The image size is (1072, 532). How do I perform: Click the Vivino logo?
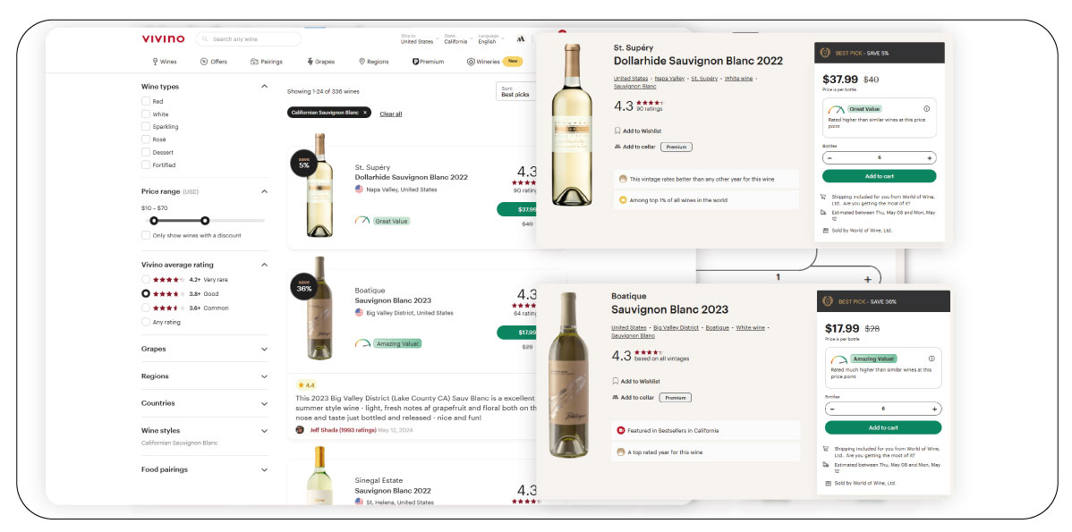pos(163,39)
